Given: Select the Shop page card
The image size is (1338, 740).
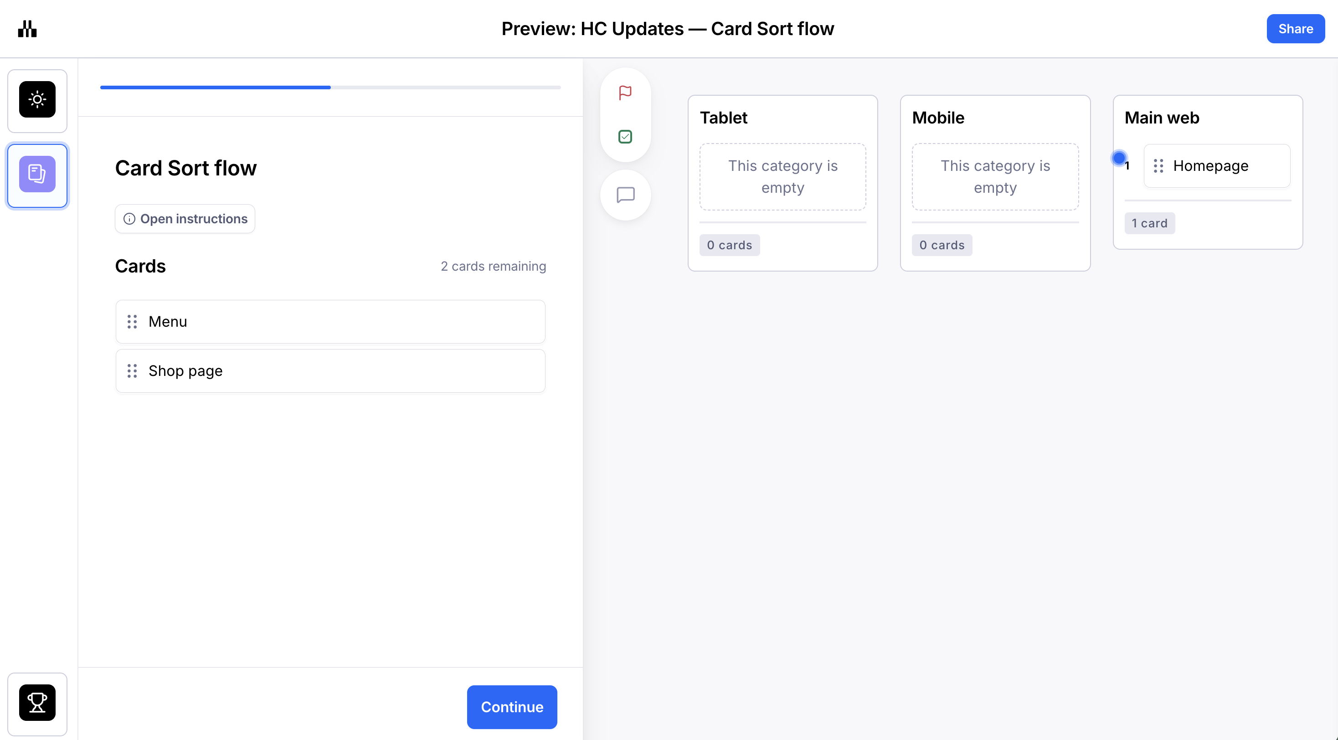Looking at the screenshot, I should 330,371.
